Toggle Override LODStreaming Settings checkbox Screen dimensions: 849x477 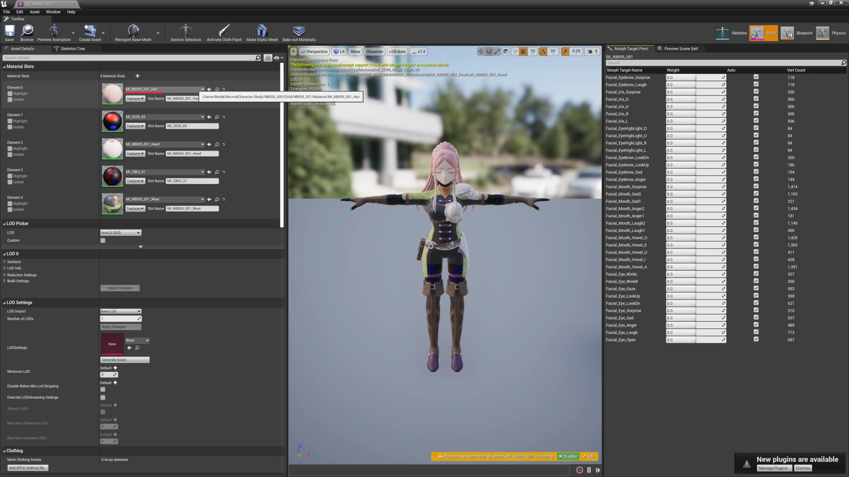pyautogui.click(x=103, y=397)
